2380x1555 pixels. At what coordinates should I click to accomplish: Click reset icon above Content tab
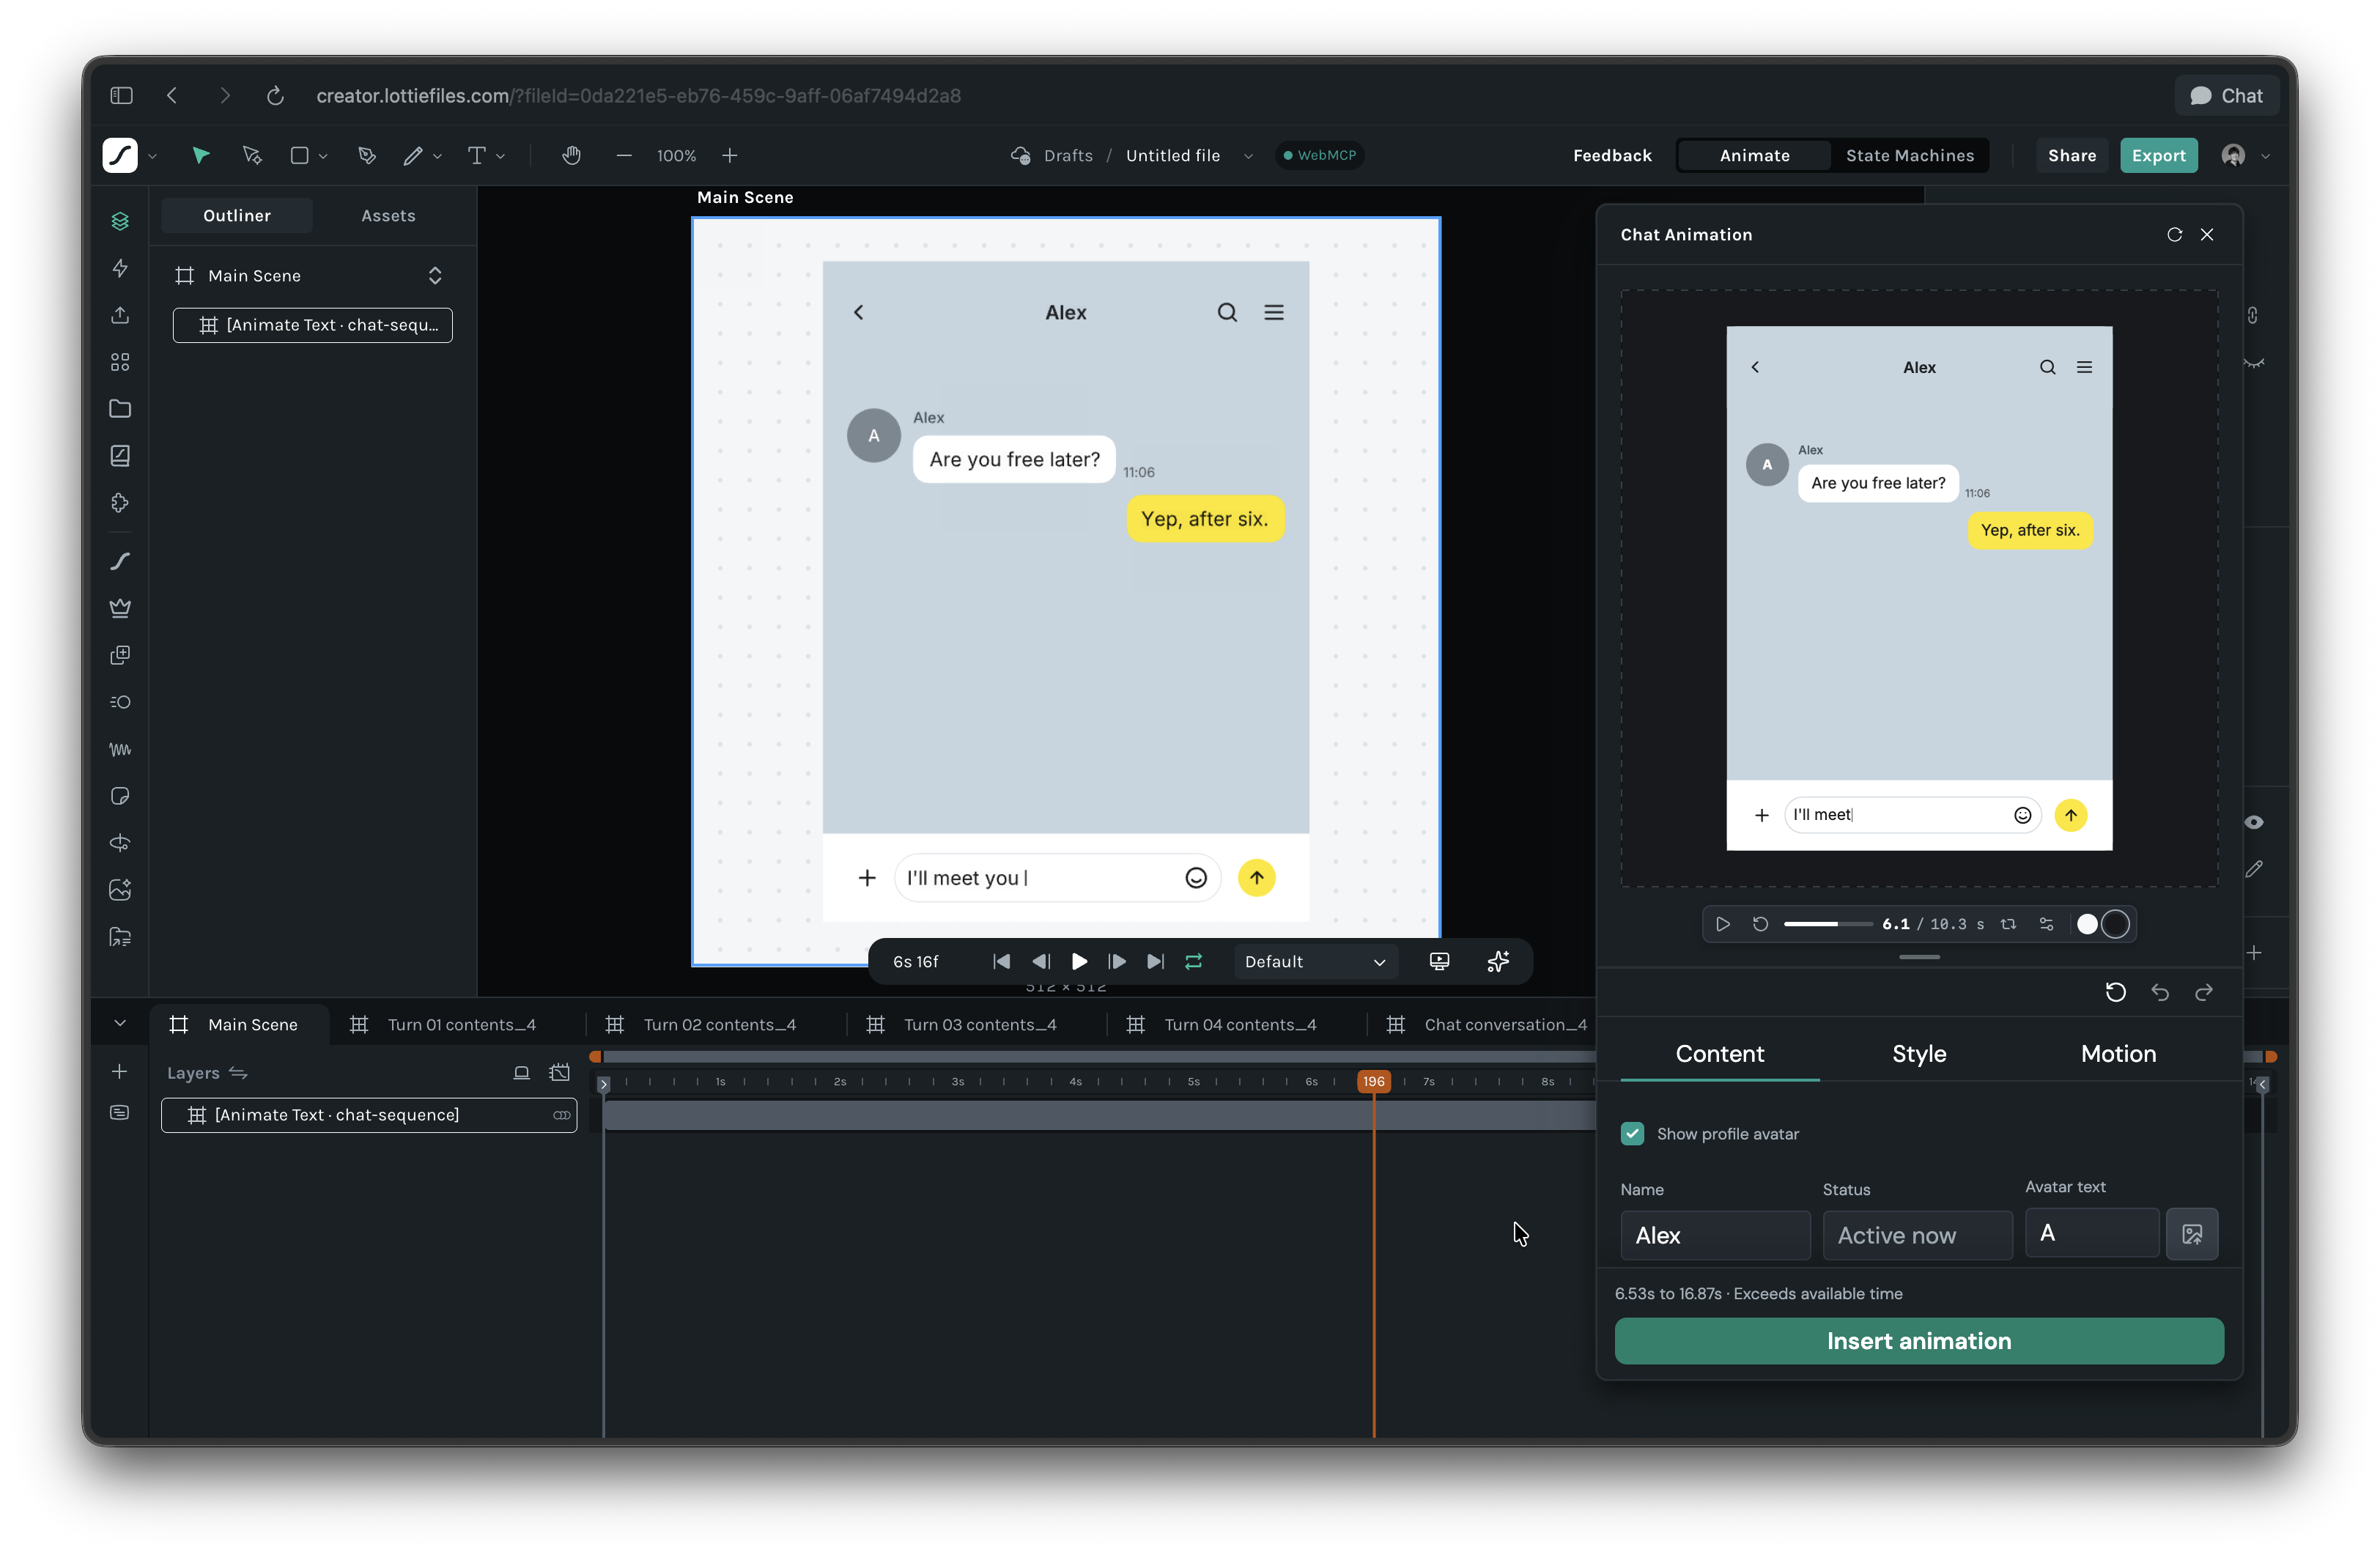[x=2116, y=992]
